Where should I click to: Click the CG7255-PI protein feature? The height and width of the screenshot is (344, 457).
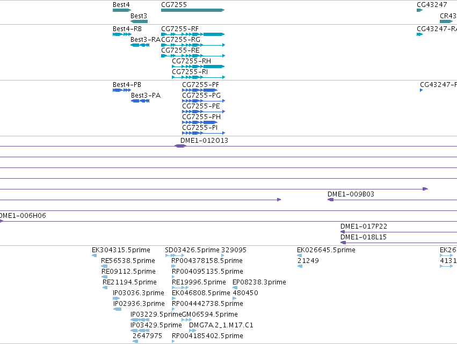(204, 133)
